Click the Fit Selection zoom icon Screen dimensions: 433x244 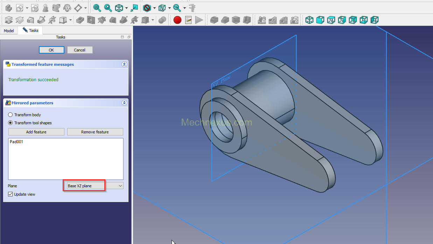[108, 8]
